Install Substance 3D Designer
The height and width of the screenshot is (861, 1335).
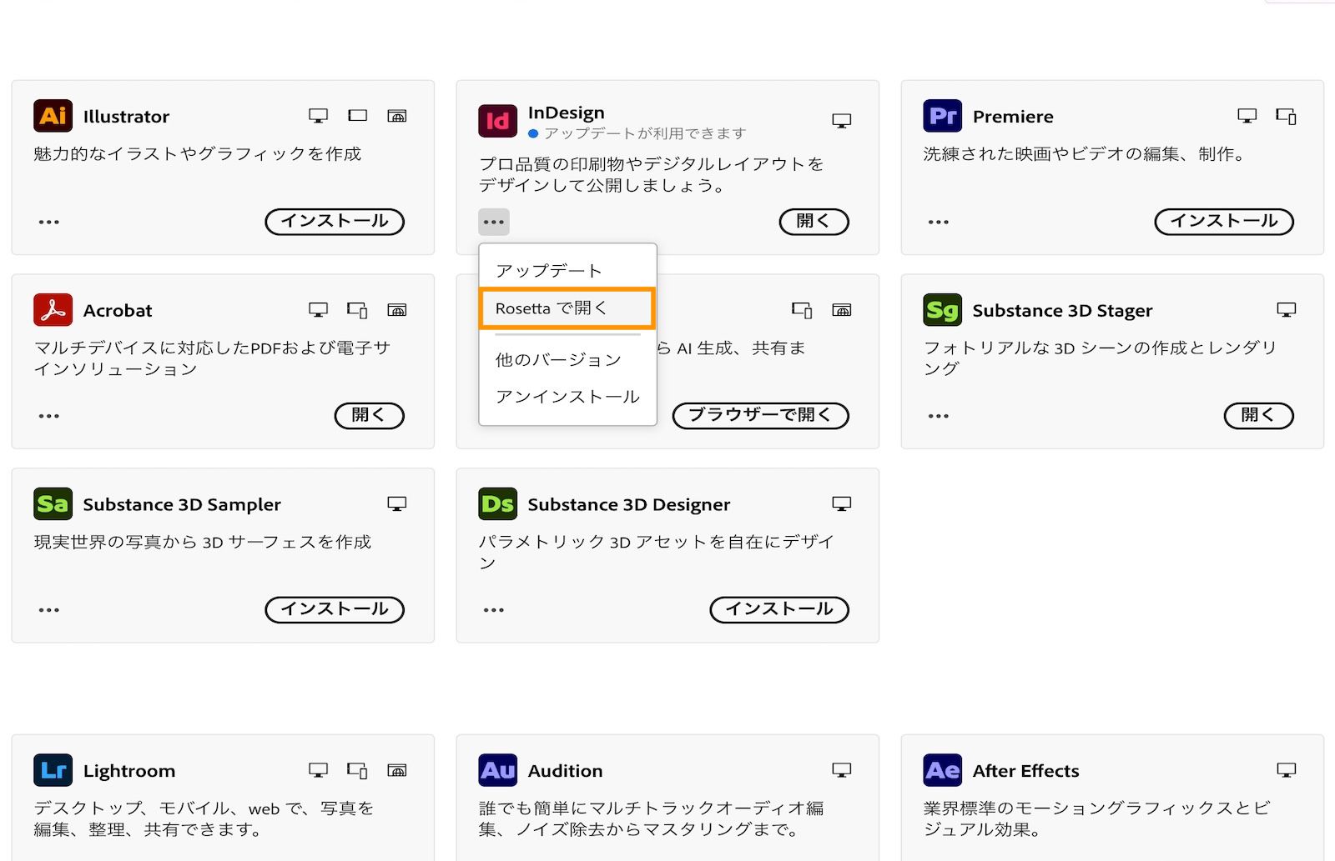point(779,609)
